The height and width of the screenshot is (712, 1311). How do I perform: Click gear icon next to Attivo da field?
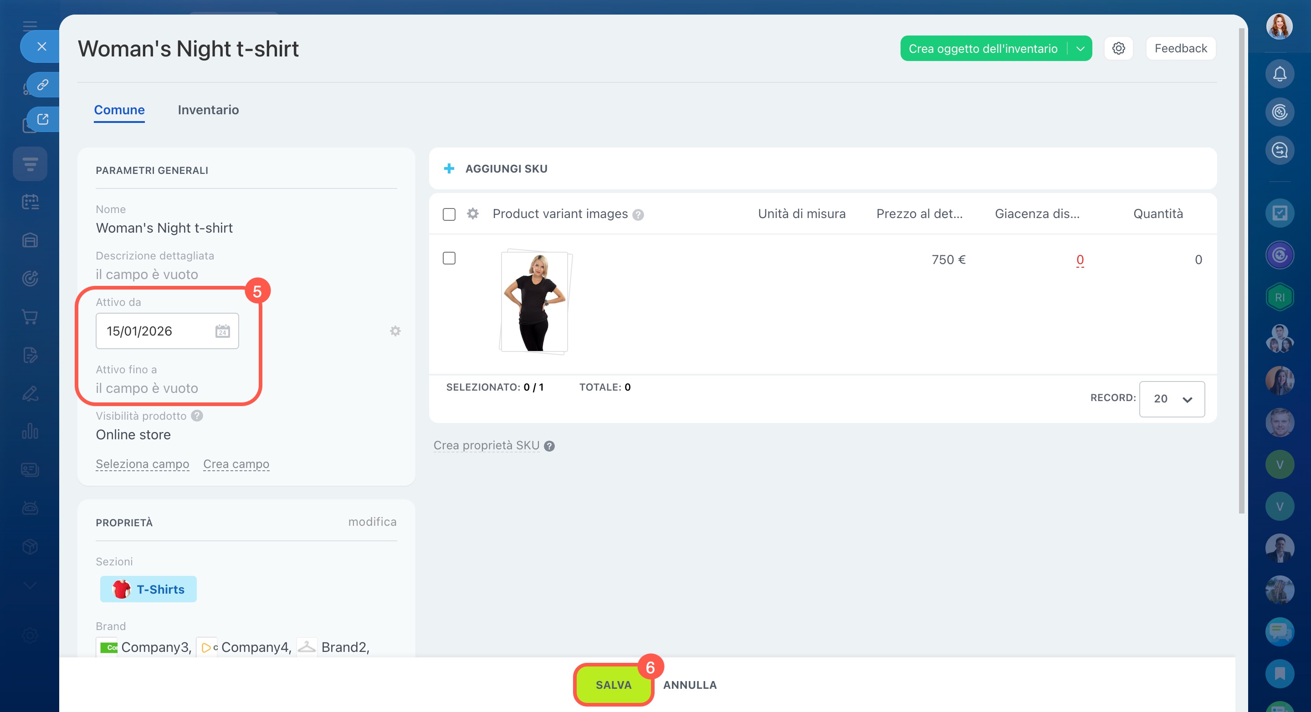pyautogui.click(x=395, y=331)
